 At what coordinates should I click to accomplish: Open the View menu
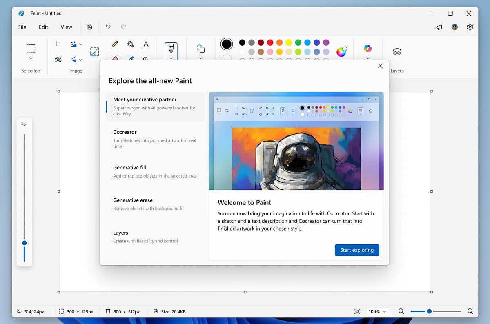[x=66, y=27]
